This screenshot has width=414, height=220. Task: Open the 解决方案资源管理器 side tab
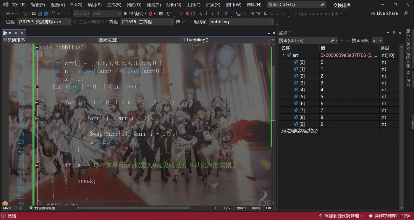[408, 48]
